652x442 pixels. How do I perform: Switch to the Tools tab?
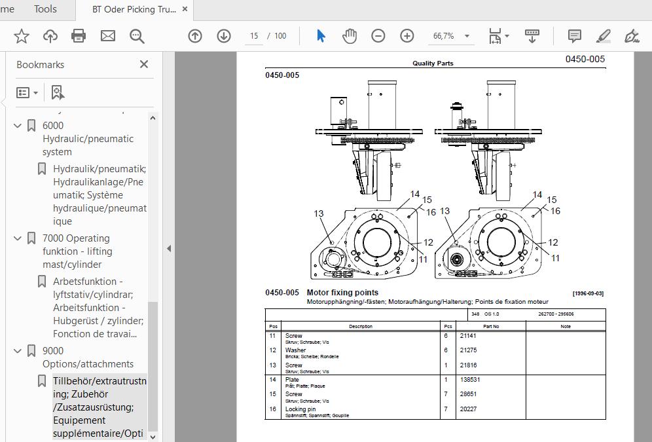click(x=45, y=9)
